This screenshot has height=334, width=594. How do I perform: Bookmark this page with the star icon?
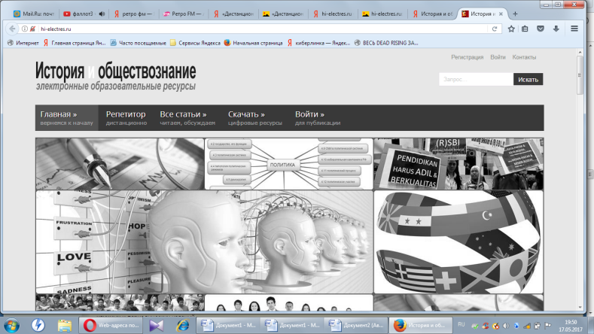tap(511, 29)
